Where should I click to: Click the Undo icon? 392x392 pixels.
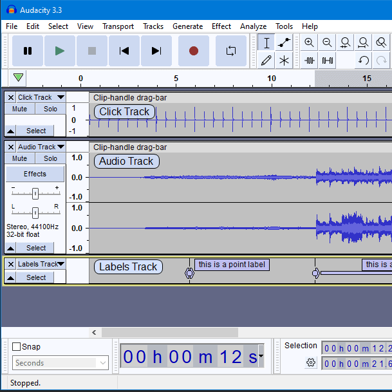(x=363, y=61)
